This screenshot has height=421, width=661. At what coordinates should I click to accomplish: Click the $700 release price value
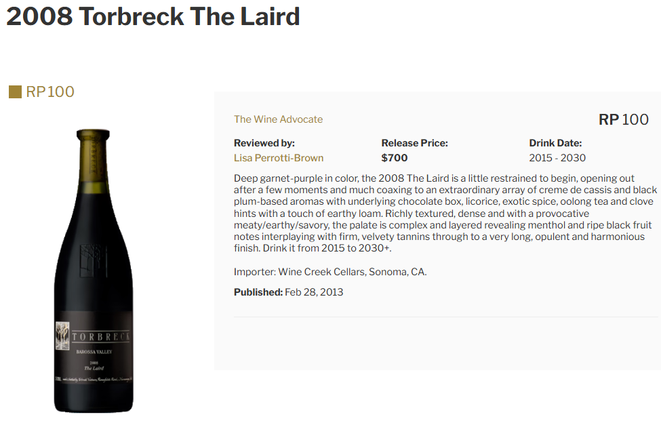click(x=394, y=158)
